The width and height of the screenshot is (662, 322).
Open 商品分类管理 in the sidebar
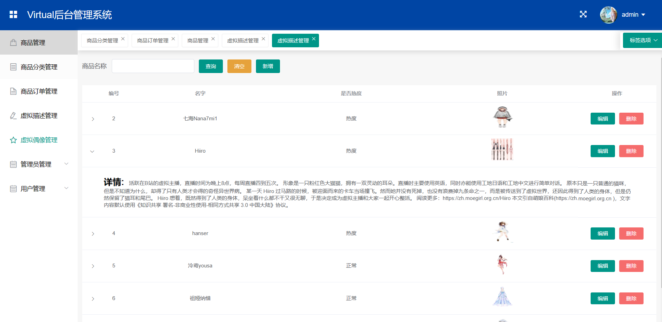(x=39, y=67)
